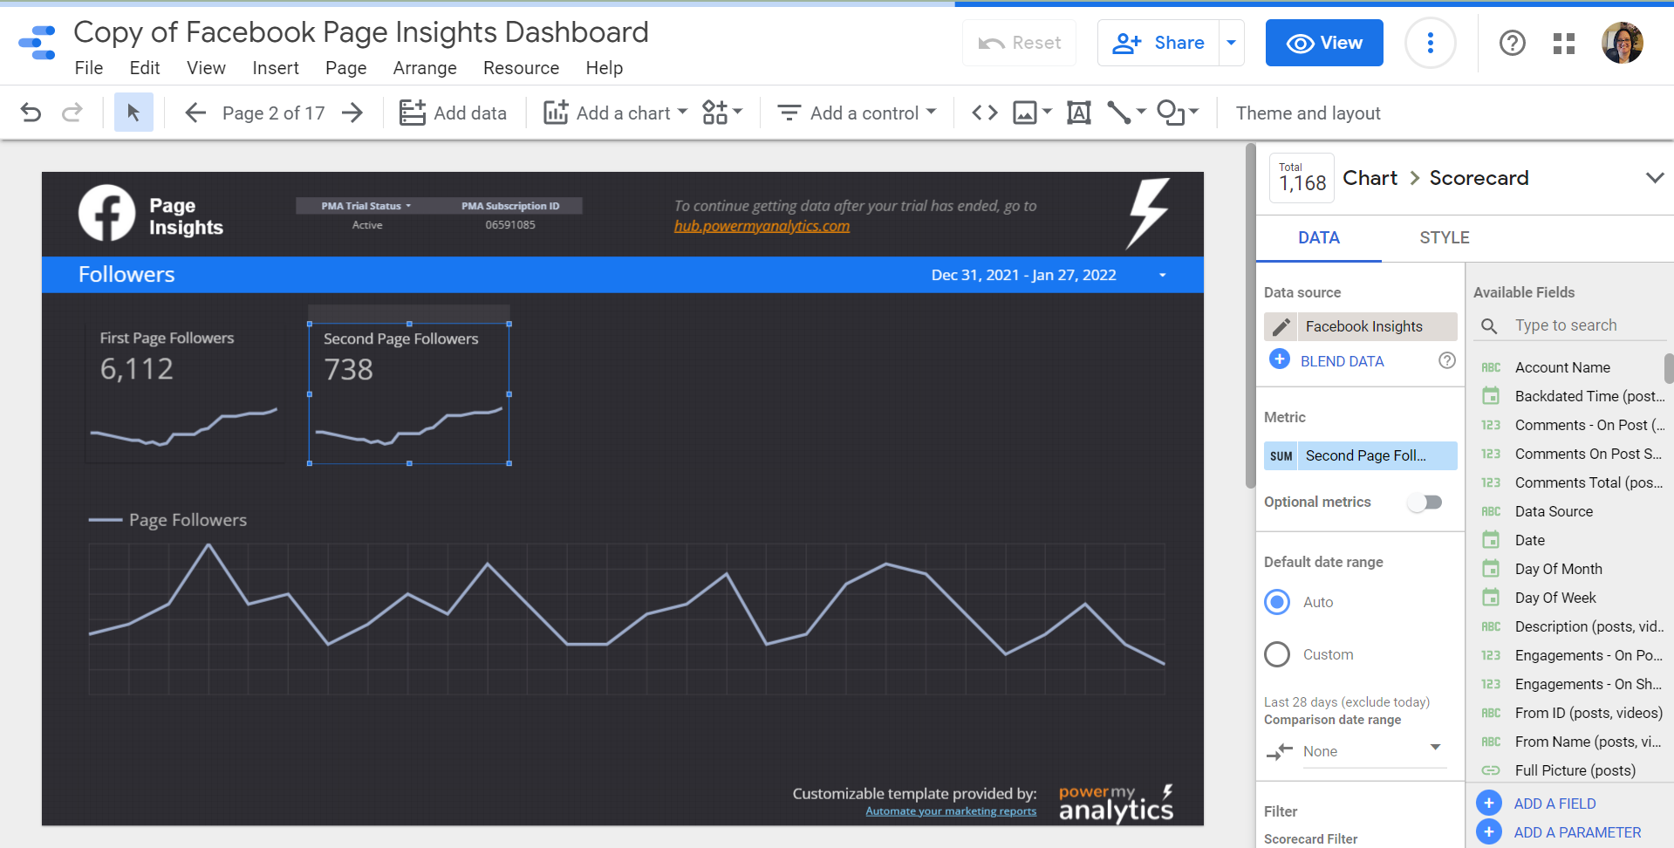Image resolution: width=1674 pixels, height=848 pixels.
Task: Click the available fields search box
Action: tap(1579, 325)
